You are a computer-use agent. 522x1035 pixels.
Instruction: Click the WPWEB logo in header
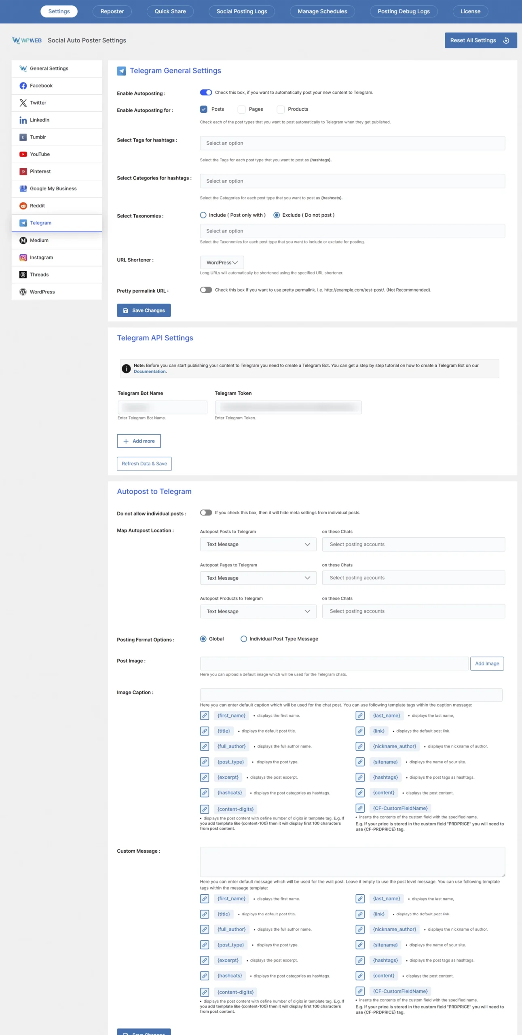point(27,40)
